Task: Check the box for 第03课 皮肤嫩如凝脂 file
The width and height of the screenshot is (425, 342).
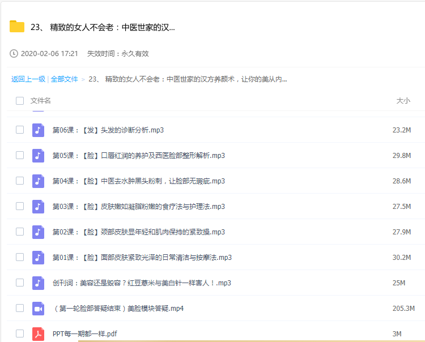Action: pyautogui.click(x=20, y=206)
